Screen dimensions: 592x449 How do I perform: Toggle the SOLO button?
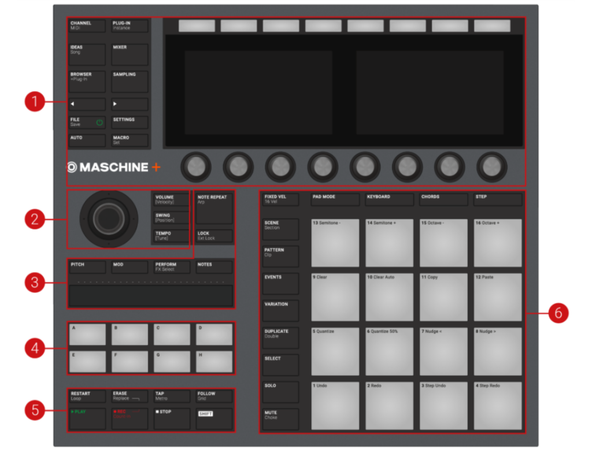point(281,391)
